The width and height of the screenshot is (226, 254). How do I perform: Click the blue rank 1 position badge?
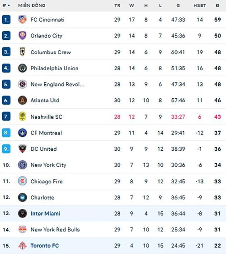click(6, 19)
